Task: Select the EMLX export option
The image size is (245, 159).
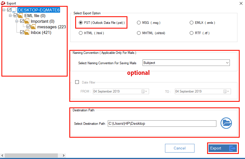Action: (191, 23)
